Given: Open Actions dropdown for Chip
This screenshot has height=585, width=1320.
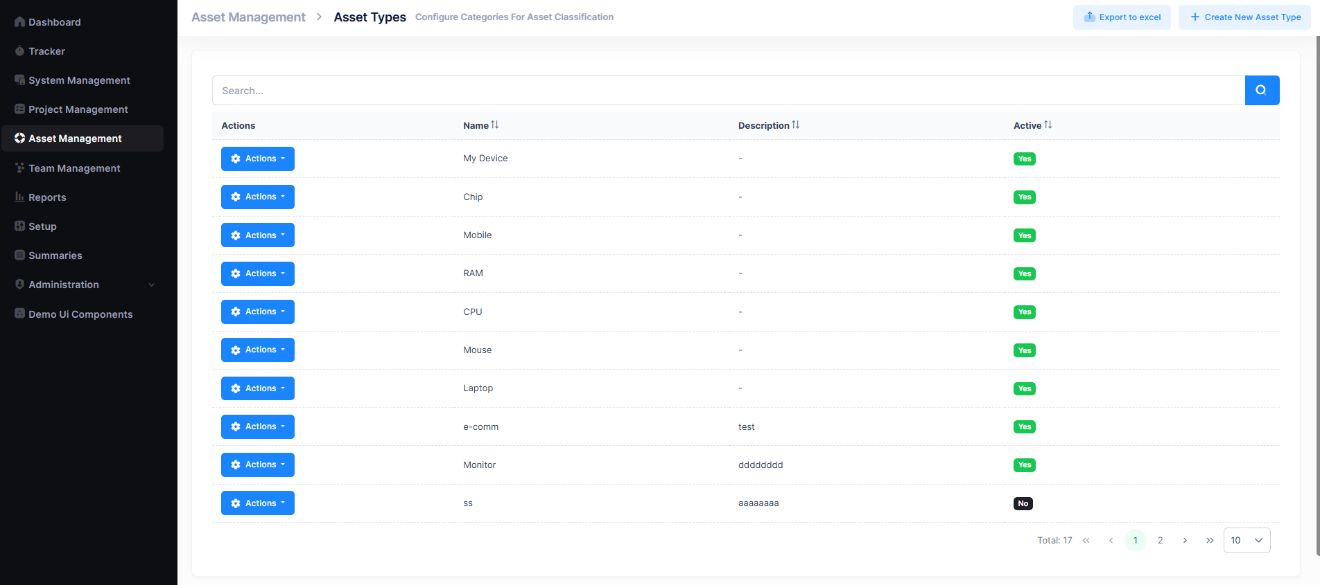Looking at the screenshot, I should 258,197.
